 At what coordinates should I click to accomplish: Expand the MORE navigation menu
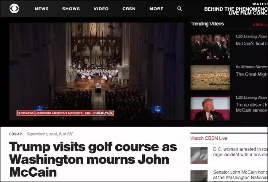156,9
